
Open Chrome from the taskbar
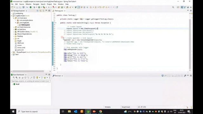point(101,111)
